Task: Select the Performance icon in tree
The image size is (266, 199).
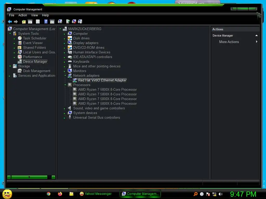Action: coord(20,57)
